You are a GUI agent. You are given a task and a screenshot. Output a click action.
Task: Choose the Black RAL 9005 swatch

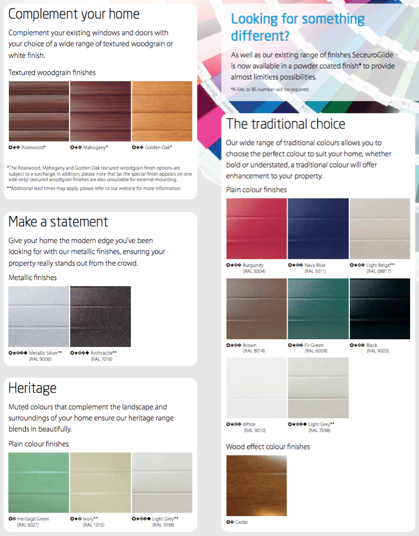pyautogui.click(x=380, y=309)
